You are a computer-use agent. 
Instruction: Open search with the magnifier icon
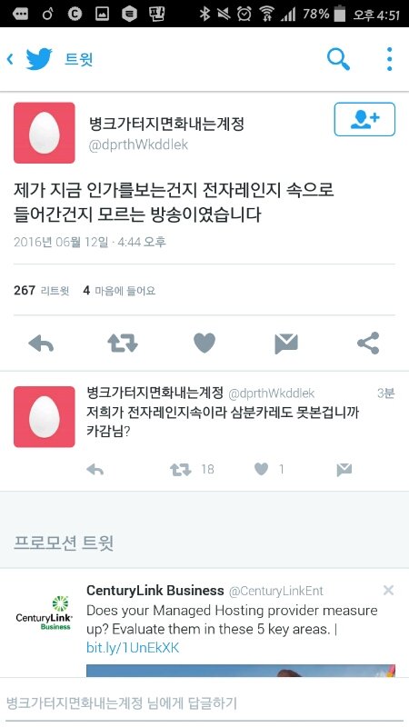tap(338, 59)
